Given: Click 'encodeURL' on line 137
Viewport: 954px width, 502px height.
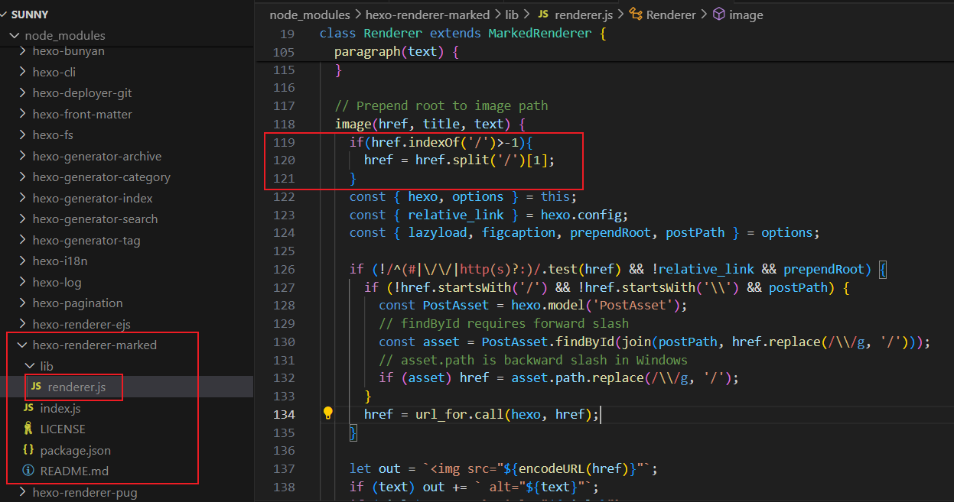Looking at the screenshot, I should click(x=552, y=468).
